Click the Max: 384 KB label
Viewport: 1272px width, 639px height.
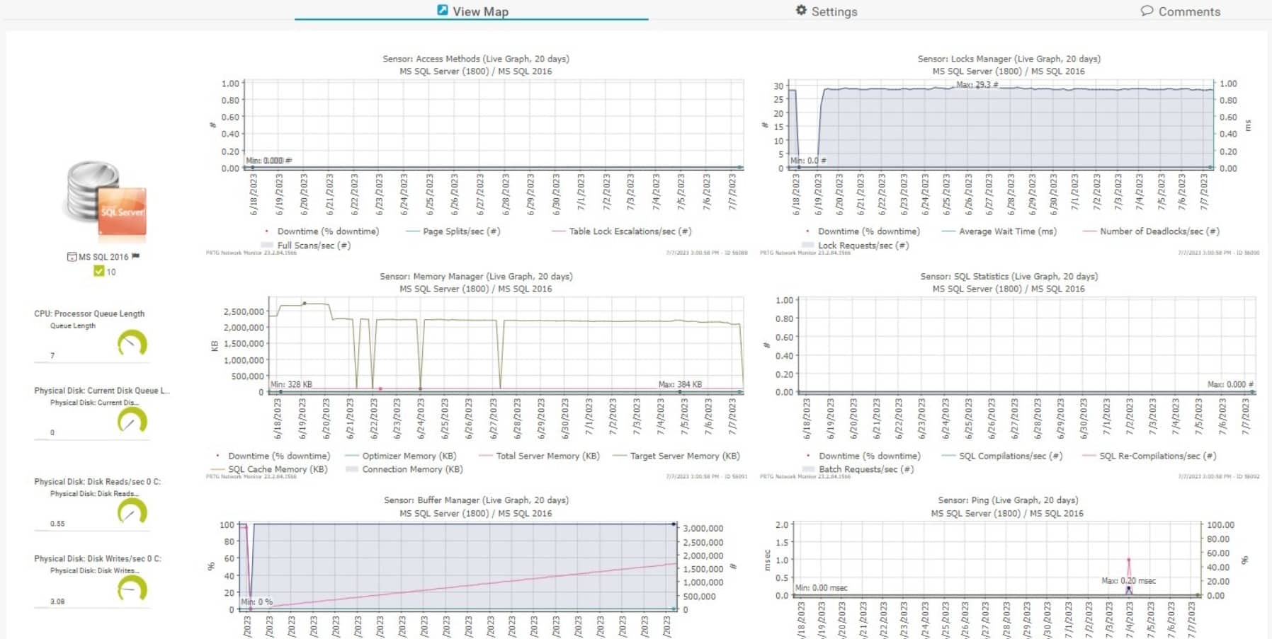tap(680, 384)
